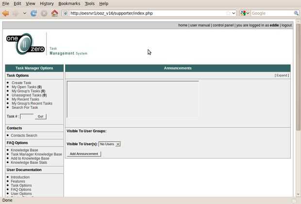Open the Help menu
Viewport: 301px width, 204px height.
point(104,3)
